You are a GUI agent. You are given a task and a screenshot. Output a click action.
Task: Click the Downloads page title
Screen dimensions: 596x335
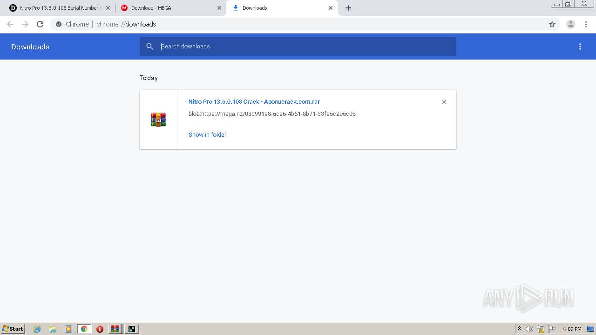pyautogui.click(x=30, y=47)
